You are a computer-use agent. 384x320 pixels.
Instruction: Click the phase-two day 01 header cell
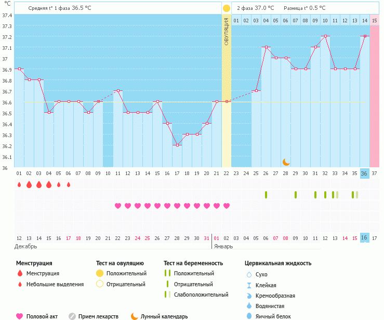coord(236,21)
